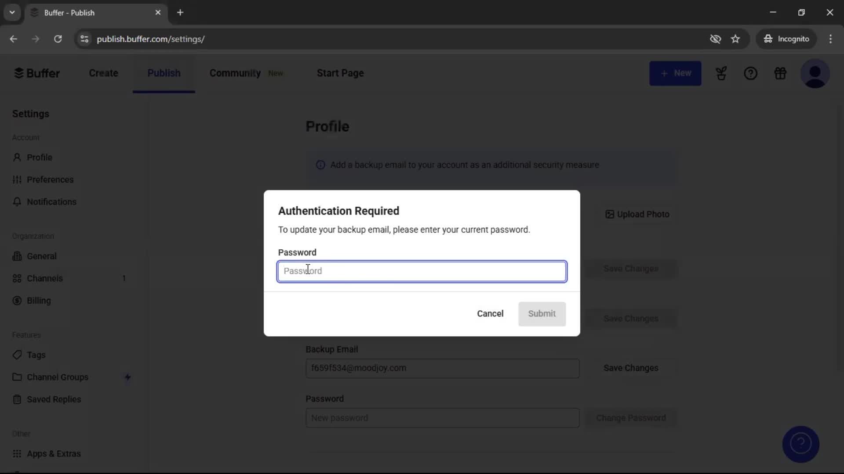The height and width of the screenshot is (474, 844).
Task: Click Change Password for the account
Action: tap(631, 418)
